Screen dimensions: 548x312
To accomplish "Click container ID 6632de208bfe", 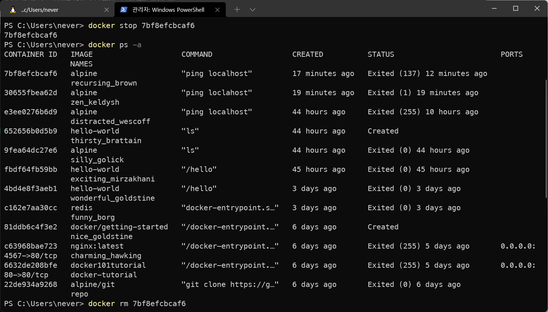I will point(31,265).
